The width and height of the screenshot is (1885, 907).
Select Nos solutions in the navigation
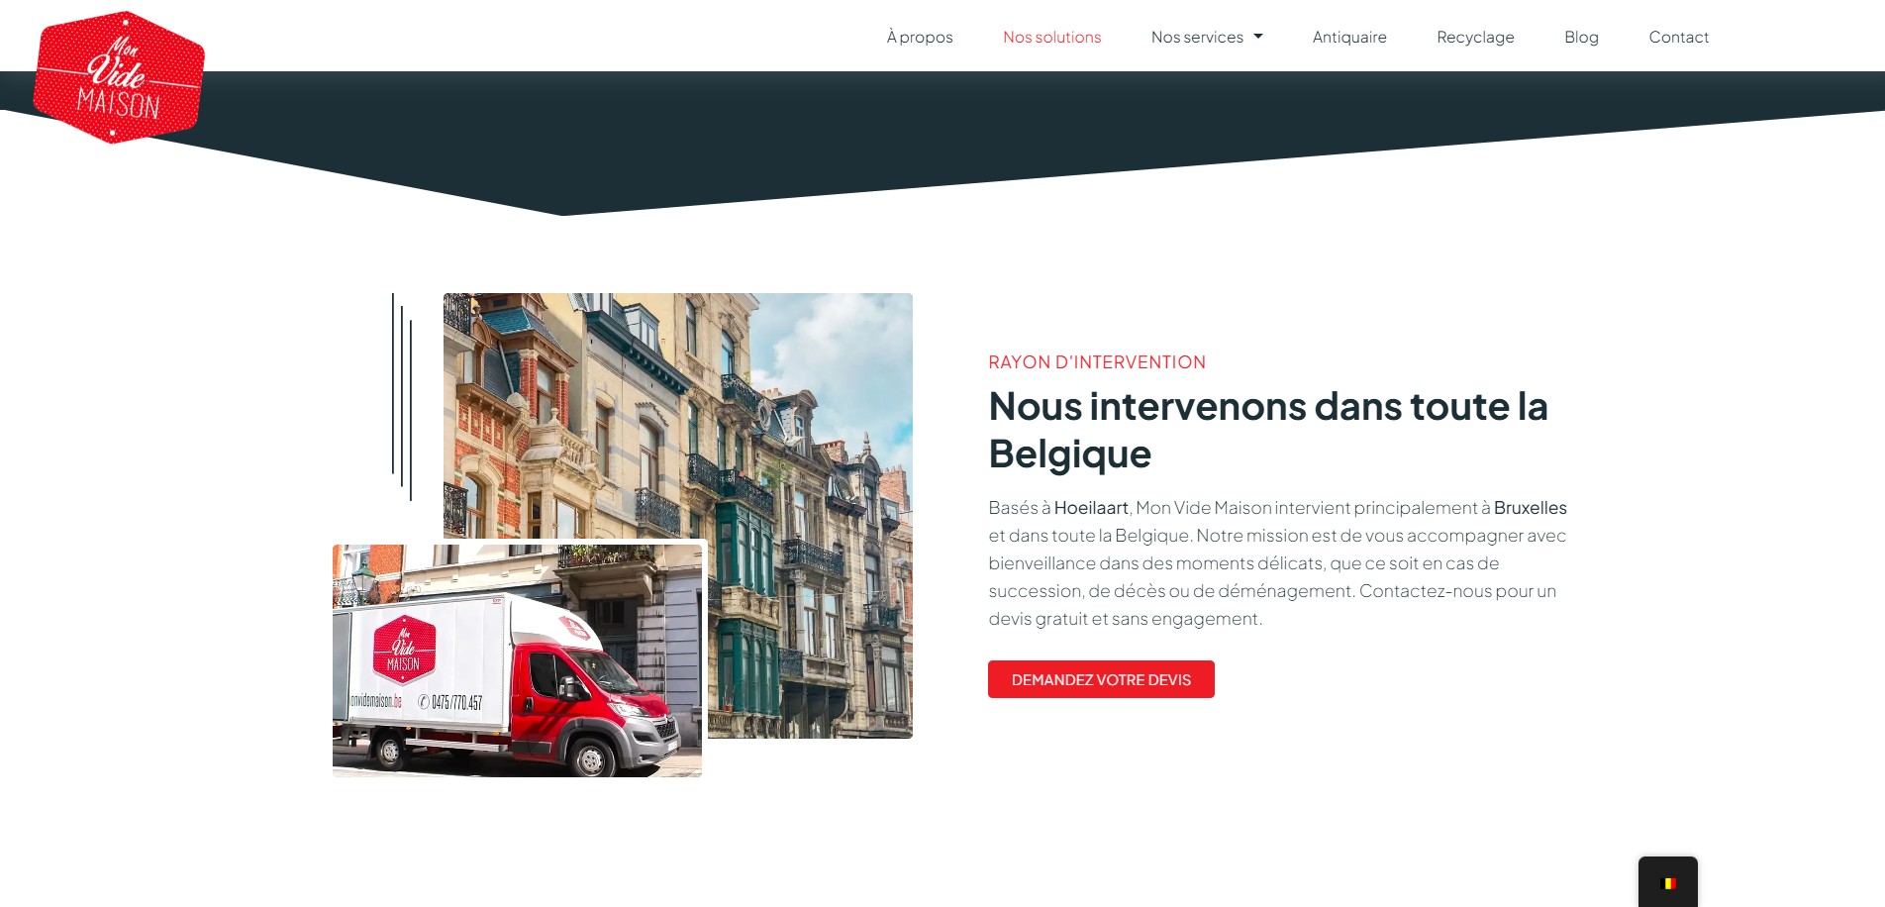pyautogui.click(x=1051, y=37)
